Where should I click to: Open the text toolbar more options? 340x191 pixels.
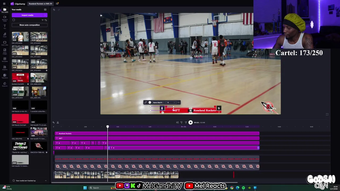(178, 102)
